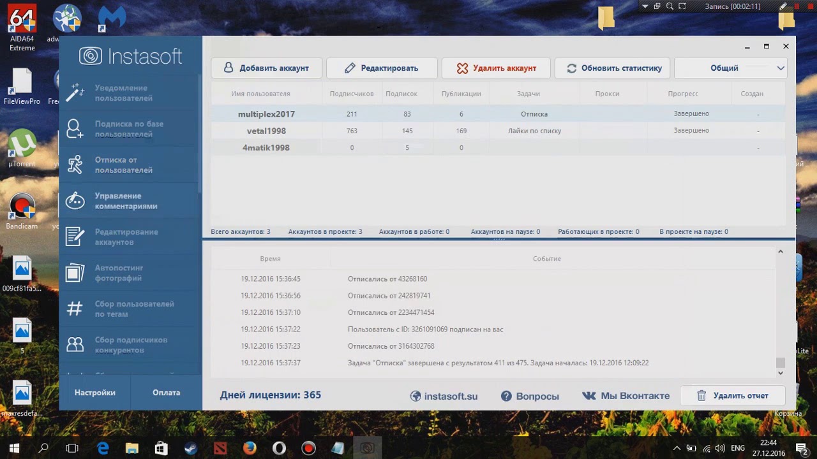This screenshot has height=459, width=817.
Task: Select the 4matik1998 account row
Action: pyautogui.click(x=498, y=147)
